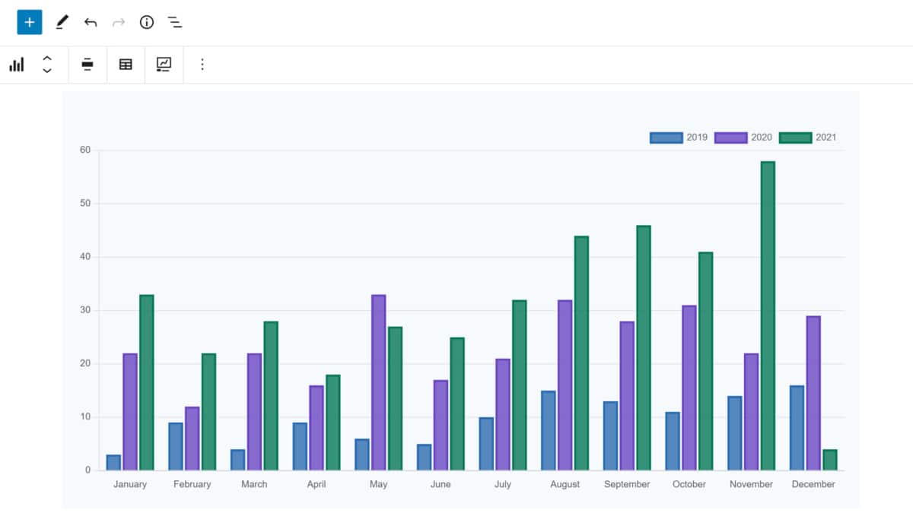The image size is (913, 513).
Task: Open the block alignment options
Action: (87, 65)
